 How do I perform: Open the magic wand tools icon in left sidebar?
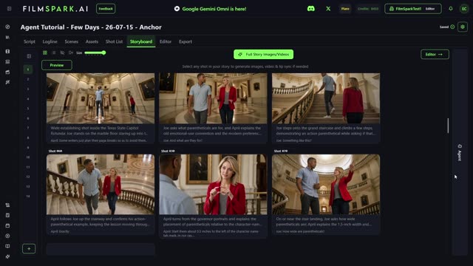7,82
